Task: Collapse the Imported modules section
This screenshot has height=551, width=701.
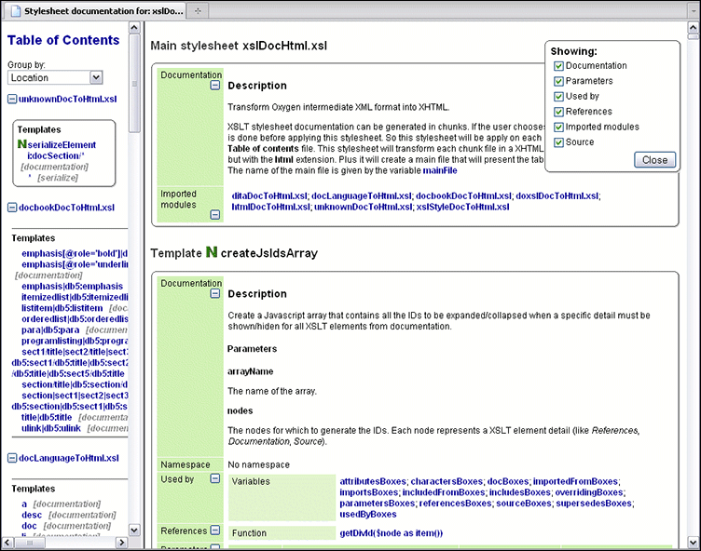Action: click(215, 214)
